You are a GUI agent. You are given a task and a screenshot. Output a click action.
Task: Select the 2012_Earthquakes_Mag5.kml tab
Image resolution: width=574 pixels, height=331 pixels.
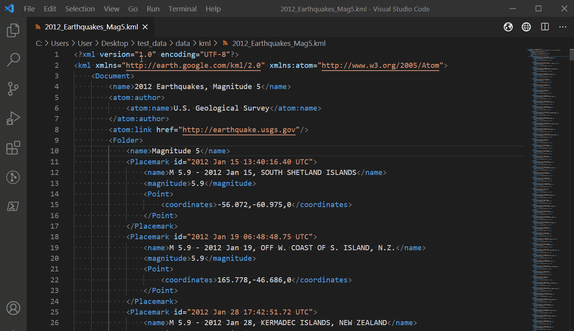click(x=91, y=27)
